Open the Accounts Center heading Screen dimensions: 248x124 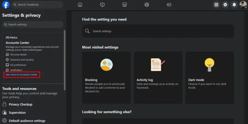17,43
